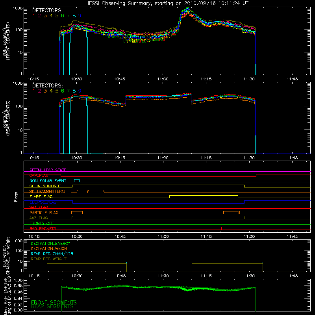The image size is (315, 315).
Task: Select the PARTICLE_FLAG label
Action: tap(44, 212)
